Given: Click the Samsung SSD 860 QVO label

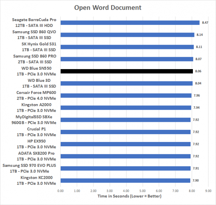Looking at the screenshot, I should point(34,35).
